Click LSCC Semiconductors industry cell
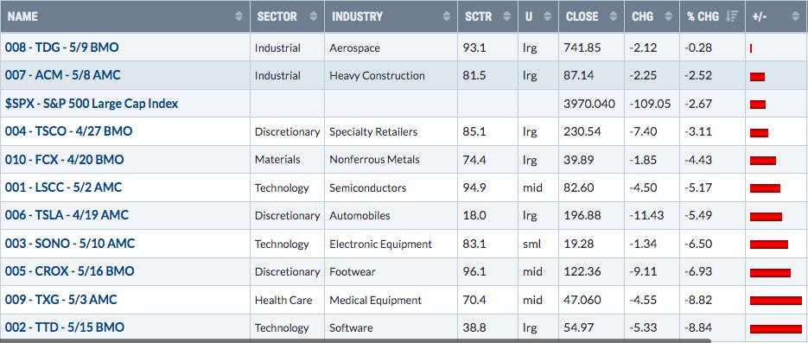 [368, 188]
